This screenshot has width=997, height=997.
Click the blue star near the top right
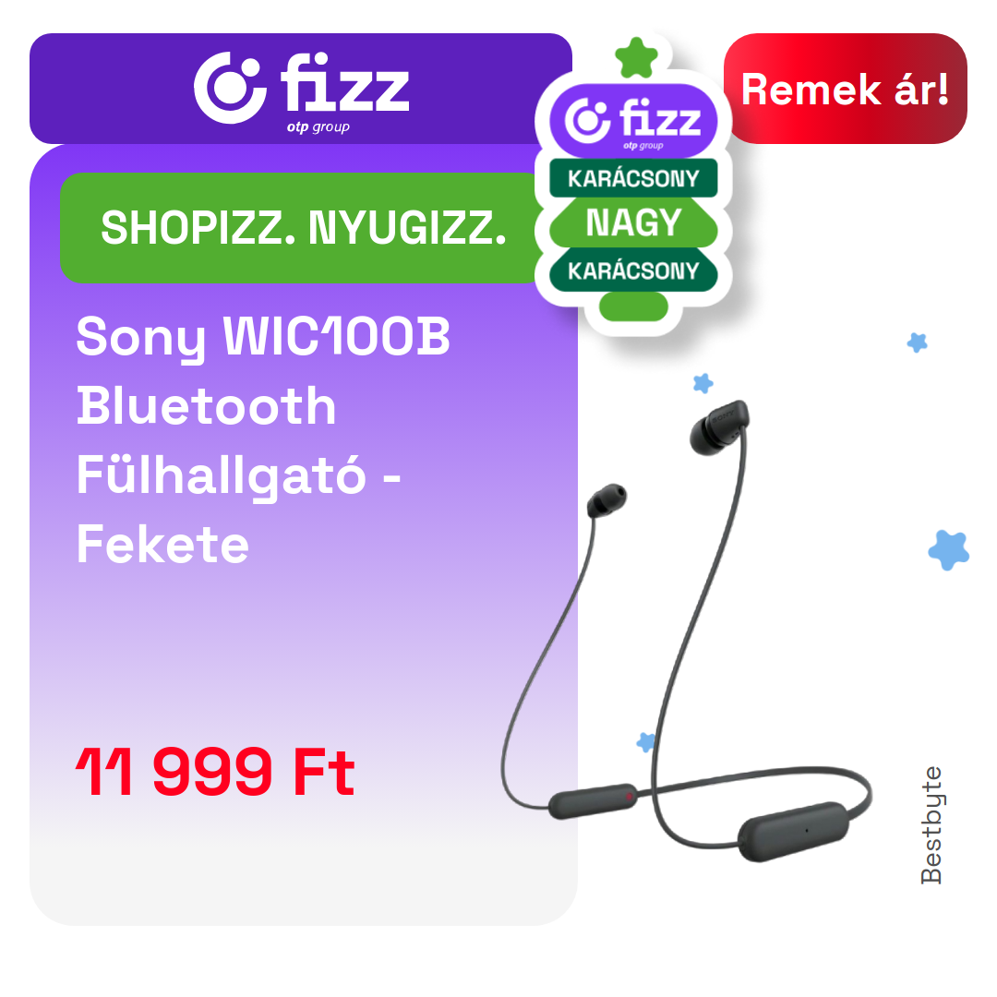tap(917, 342)
